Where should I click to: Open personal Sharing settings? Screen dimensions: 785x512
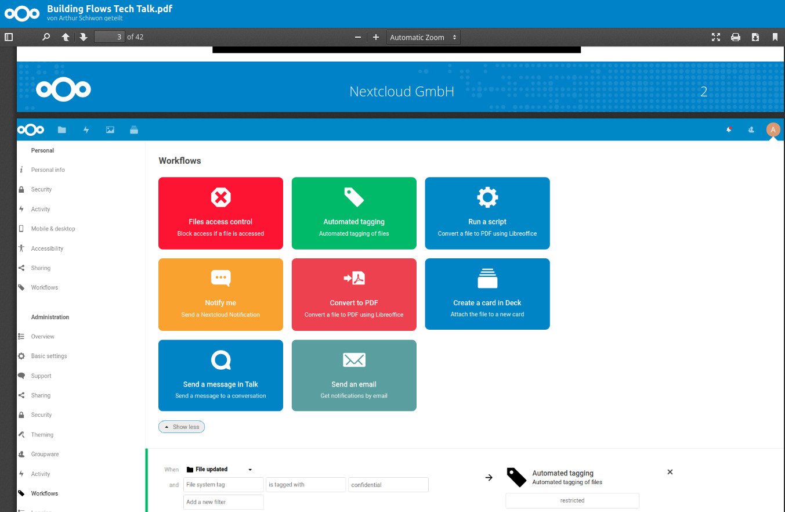41,268
